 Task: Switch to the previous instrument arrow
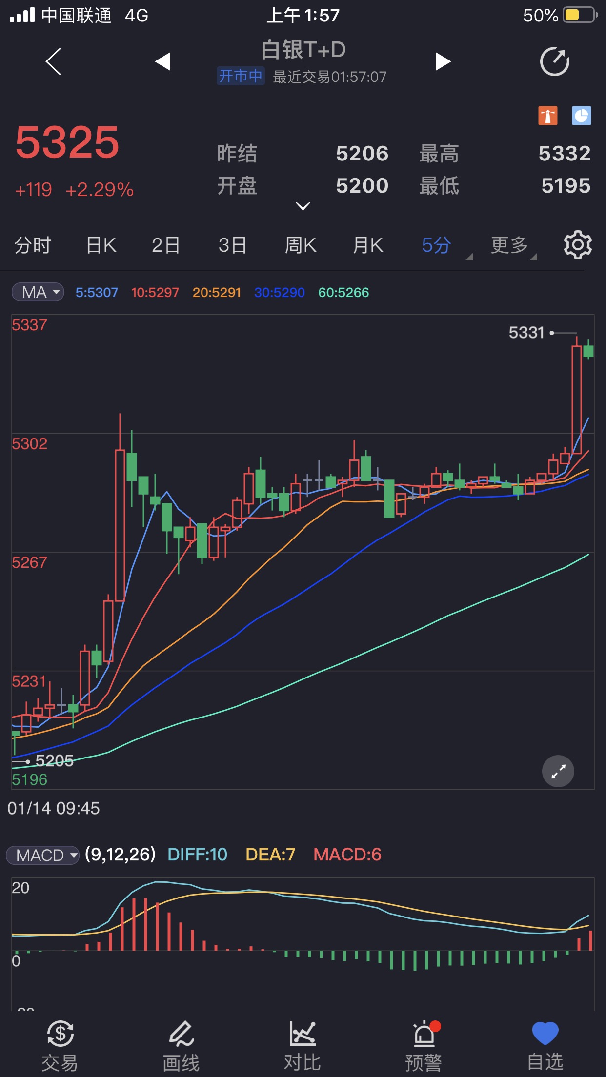coord(162,61)
